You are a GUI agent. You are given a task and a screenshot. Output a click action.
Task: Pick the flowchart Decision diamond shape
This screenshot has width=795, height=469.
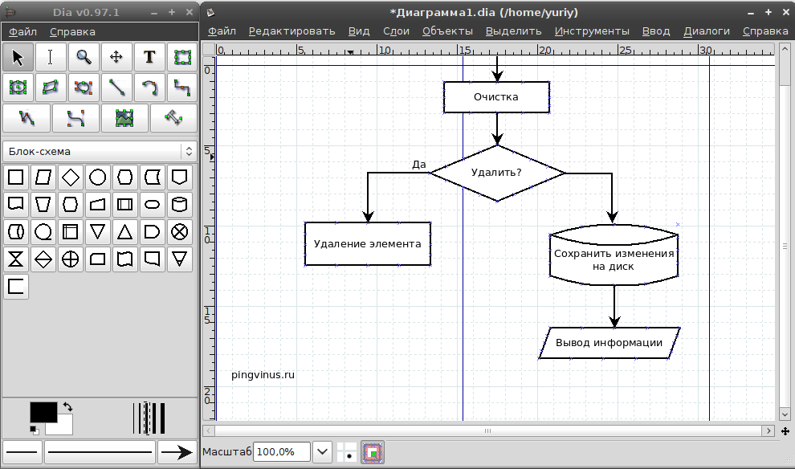click(71, 177)
